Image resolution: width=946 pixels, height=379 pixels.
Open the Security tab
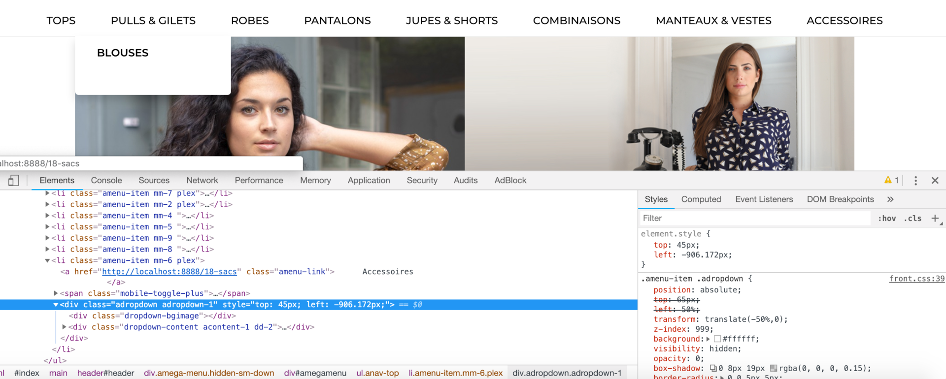click(x=422, y=181)
